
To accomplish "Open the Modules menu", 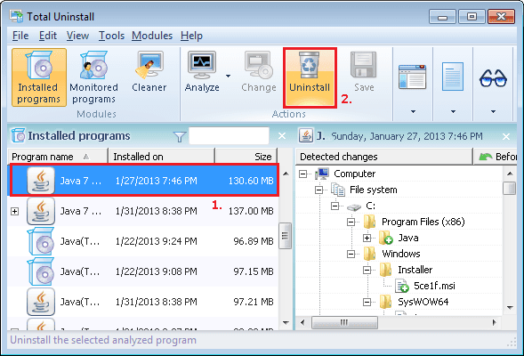I will (152, 36).
